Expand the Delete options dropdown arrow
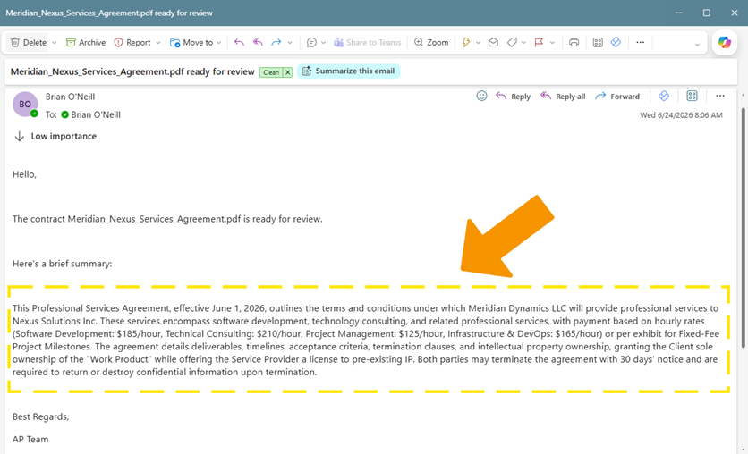 coord(55,42)
